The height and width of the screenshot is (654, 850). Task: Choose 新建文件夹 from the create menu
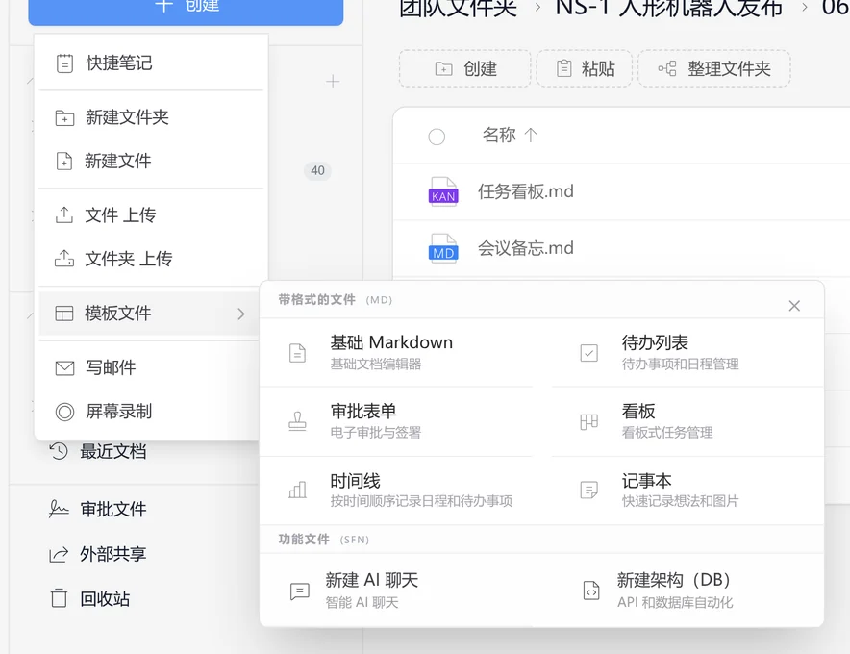click(x=151, y=117)
